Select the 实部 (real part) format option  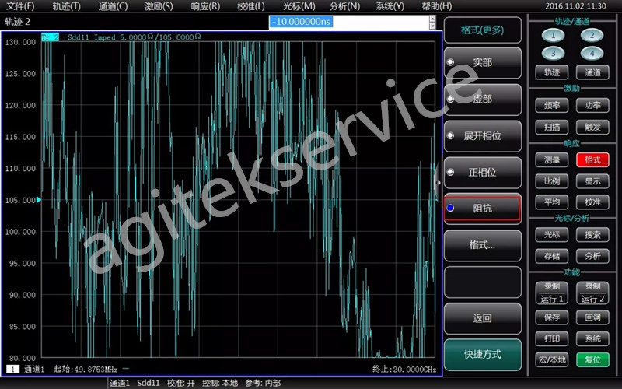coord(482,62)
